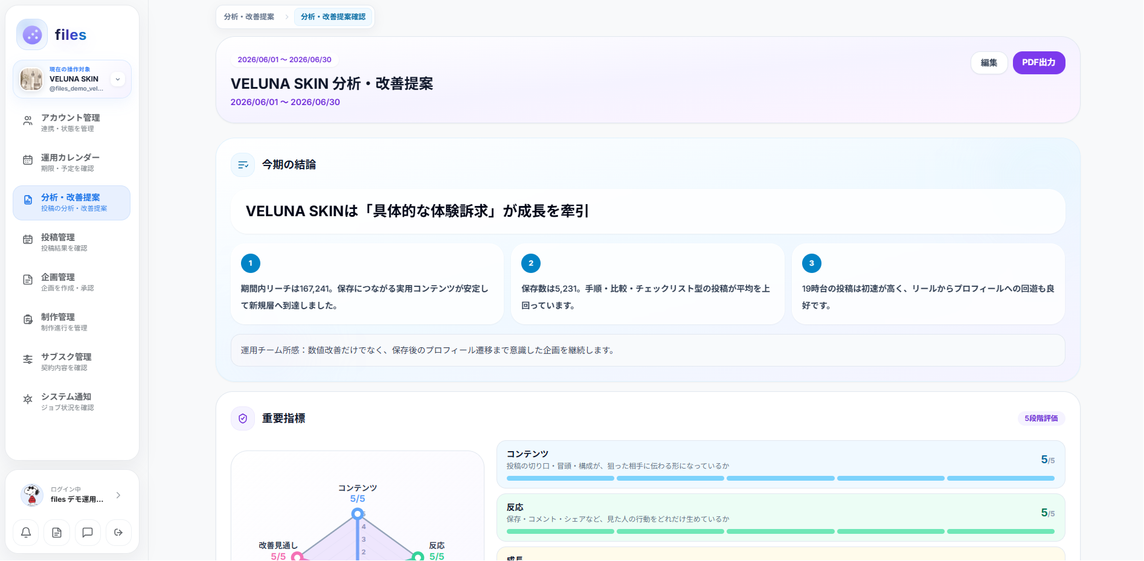Select 分析・改善提案 sidebar item
Image resolution: width=1144 pixels, height=561 pixels.
[71, 202]
